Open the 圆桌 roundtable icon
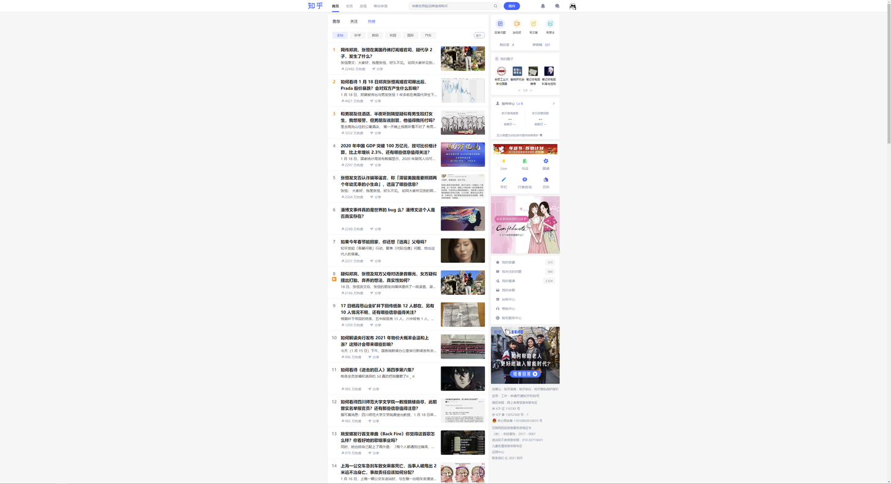The image size is (891, 484). 546,161
